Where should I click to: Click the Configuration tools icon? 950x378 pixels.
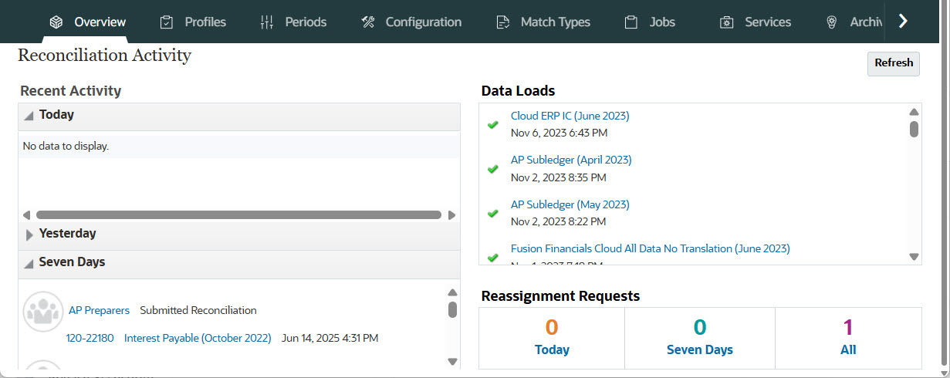pyautogui.click(x=367, y=22)
